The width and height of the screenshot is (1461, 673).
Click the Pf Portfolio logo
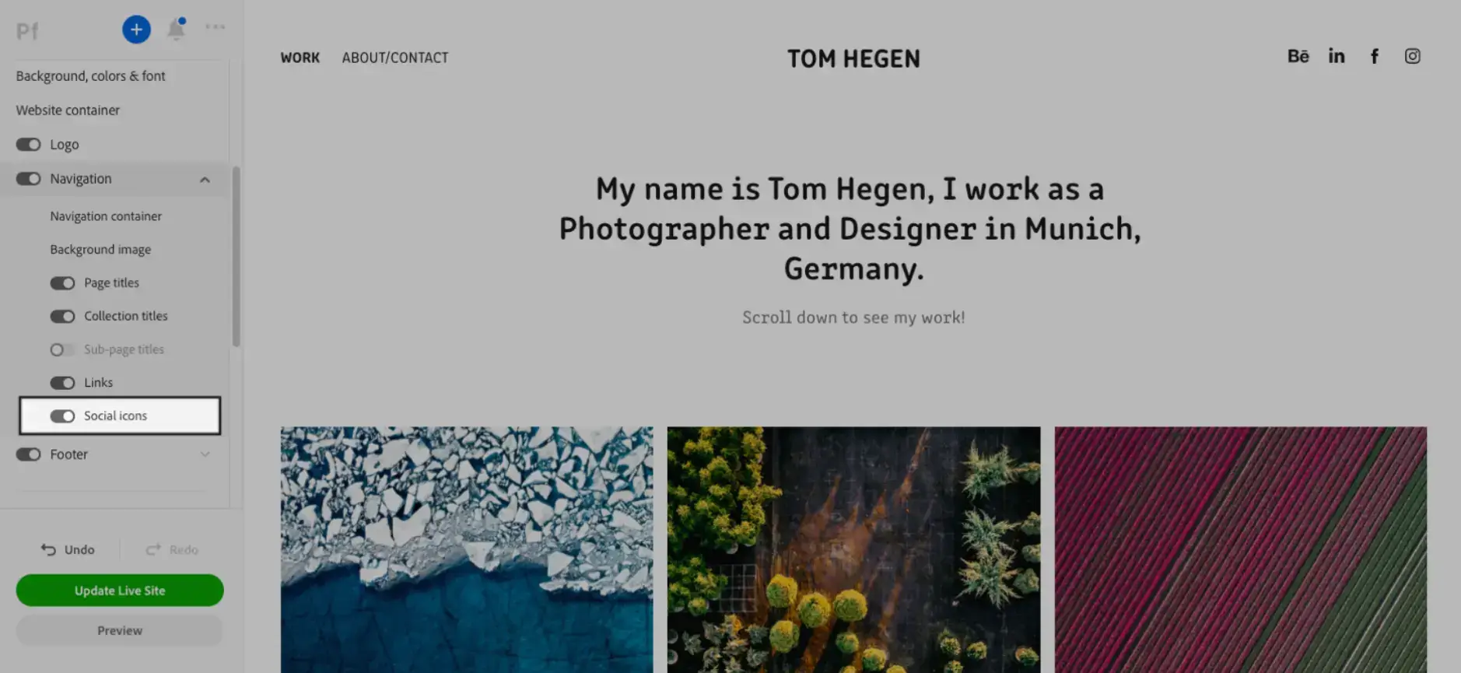[x=27, y=31]
